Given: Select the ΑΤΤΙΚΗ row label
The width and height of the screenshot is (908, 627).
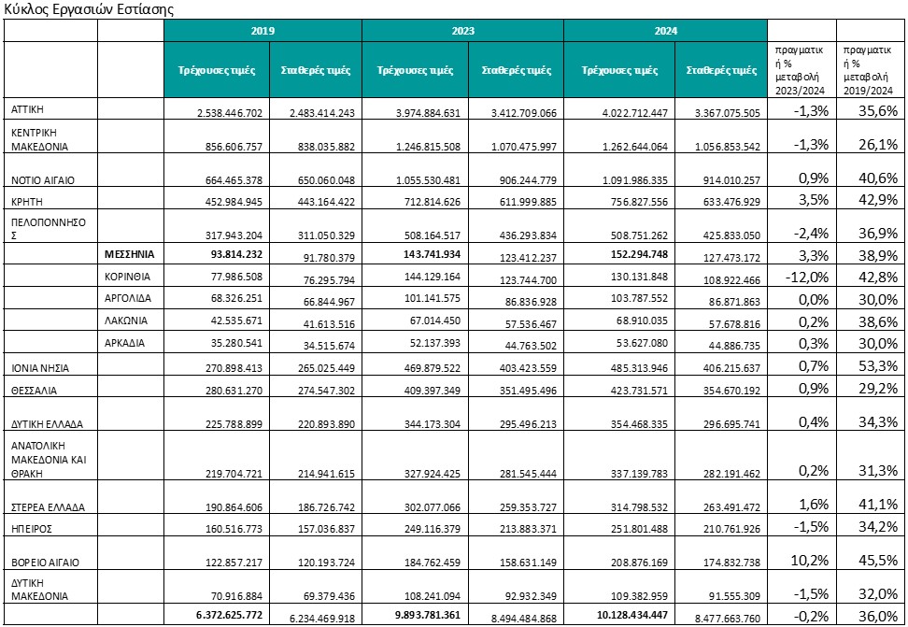Looking at the screenshot, I should [x=26, y=110].
